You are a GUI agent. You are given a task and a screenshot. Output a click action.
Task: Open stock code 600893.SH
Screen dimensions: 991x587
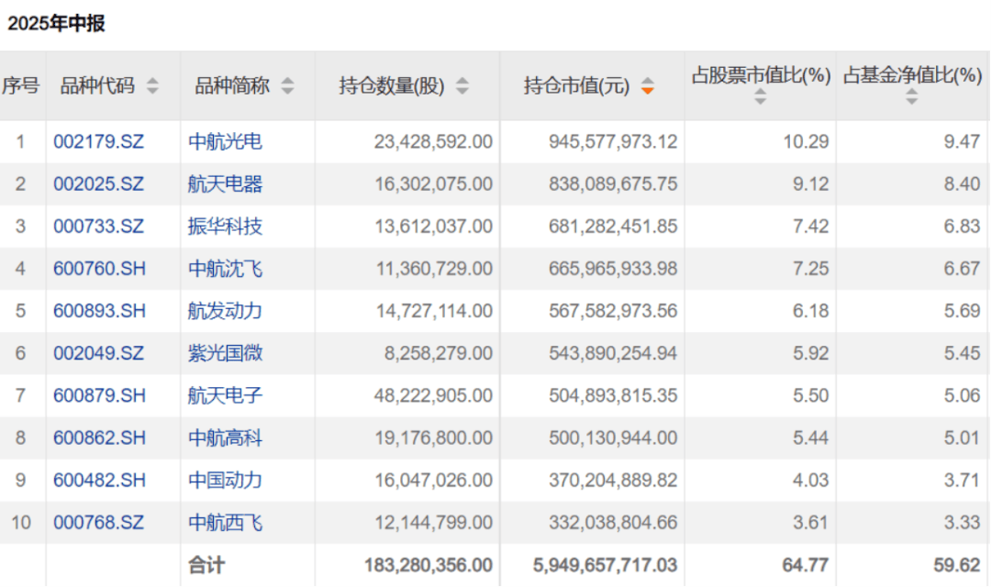coord(99,311)
